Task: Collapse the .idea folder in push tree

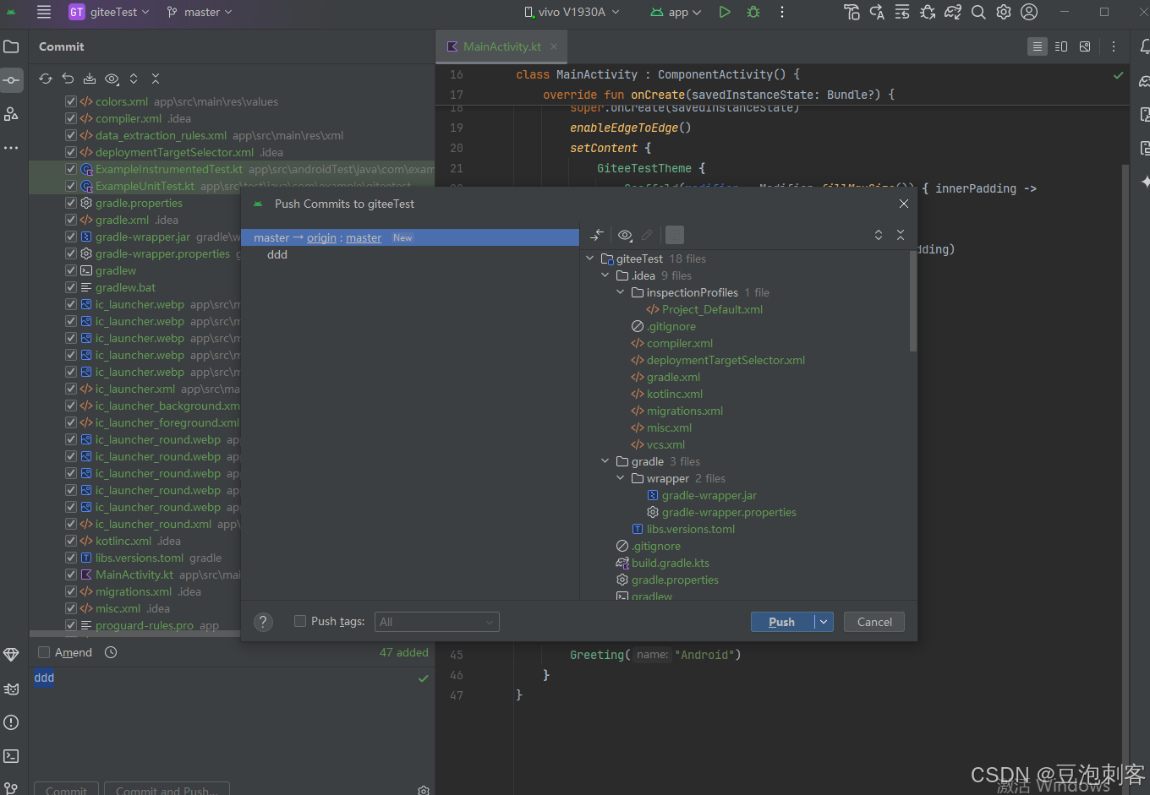Action: click(605, 275)
